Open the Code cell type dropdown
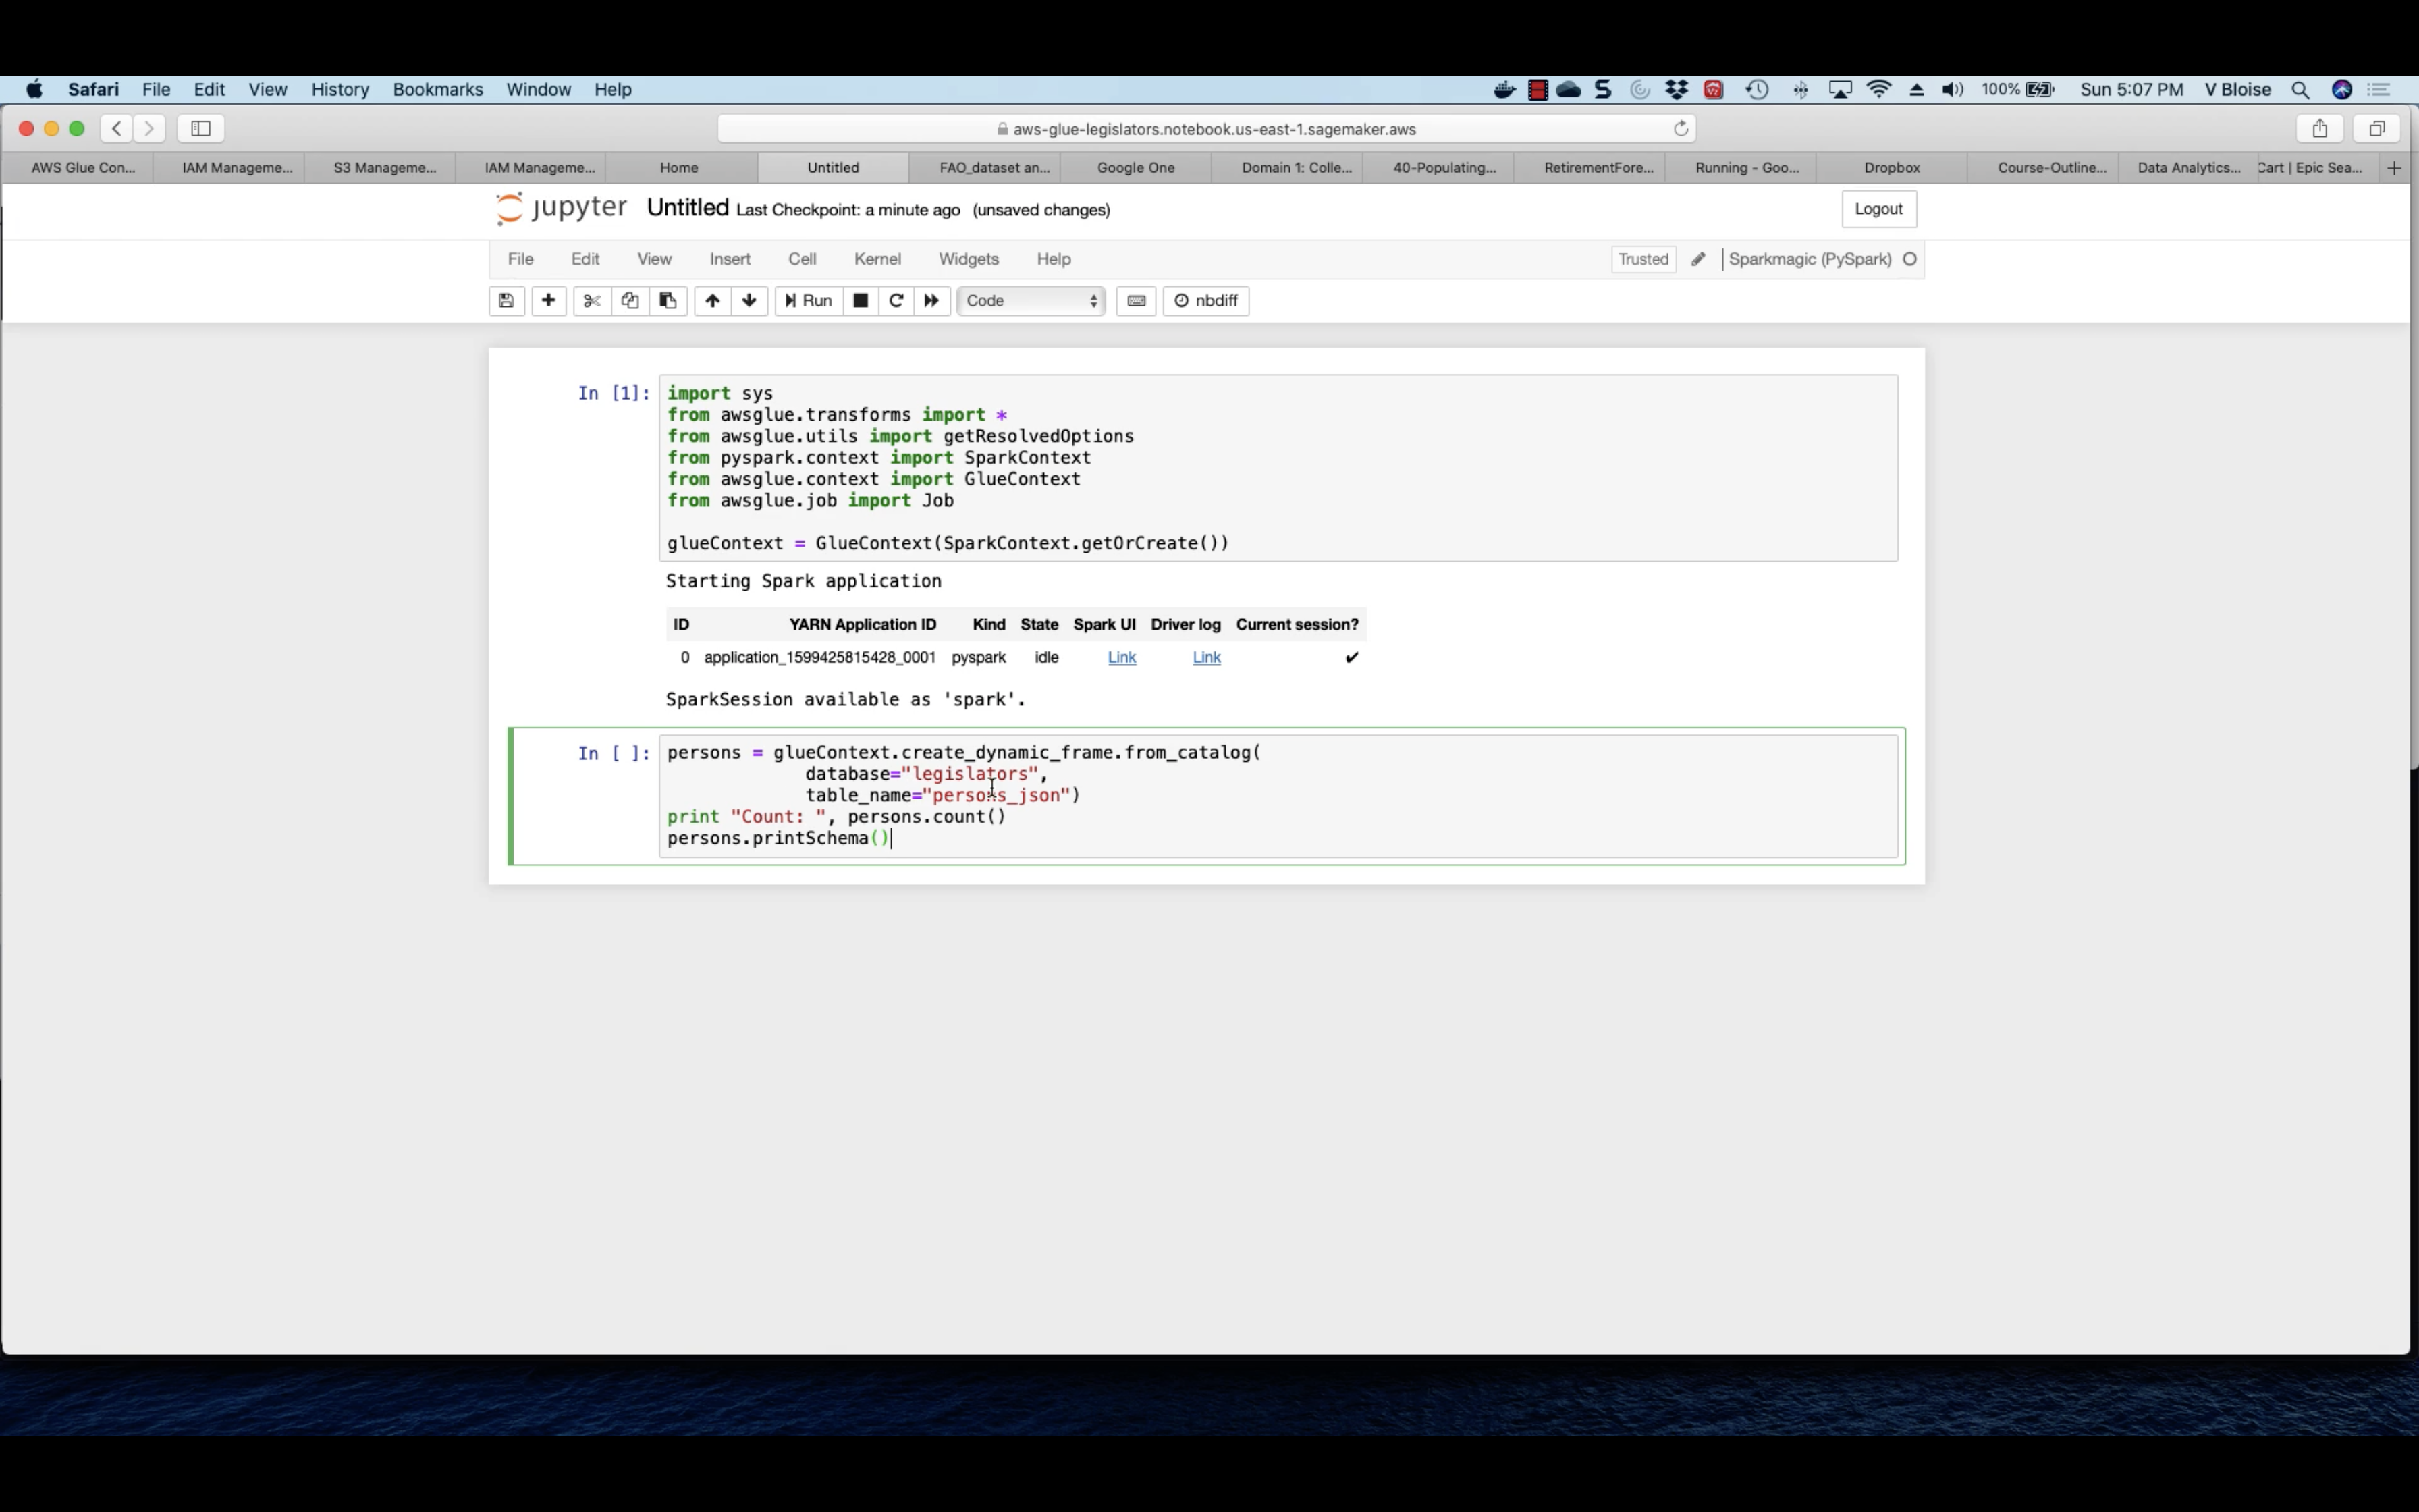 (x=1031, y=301)
